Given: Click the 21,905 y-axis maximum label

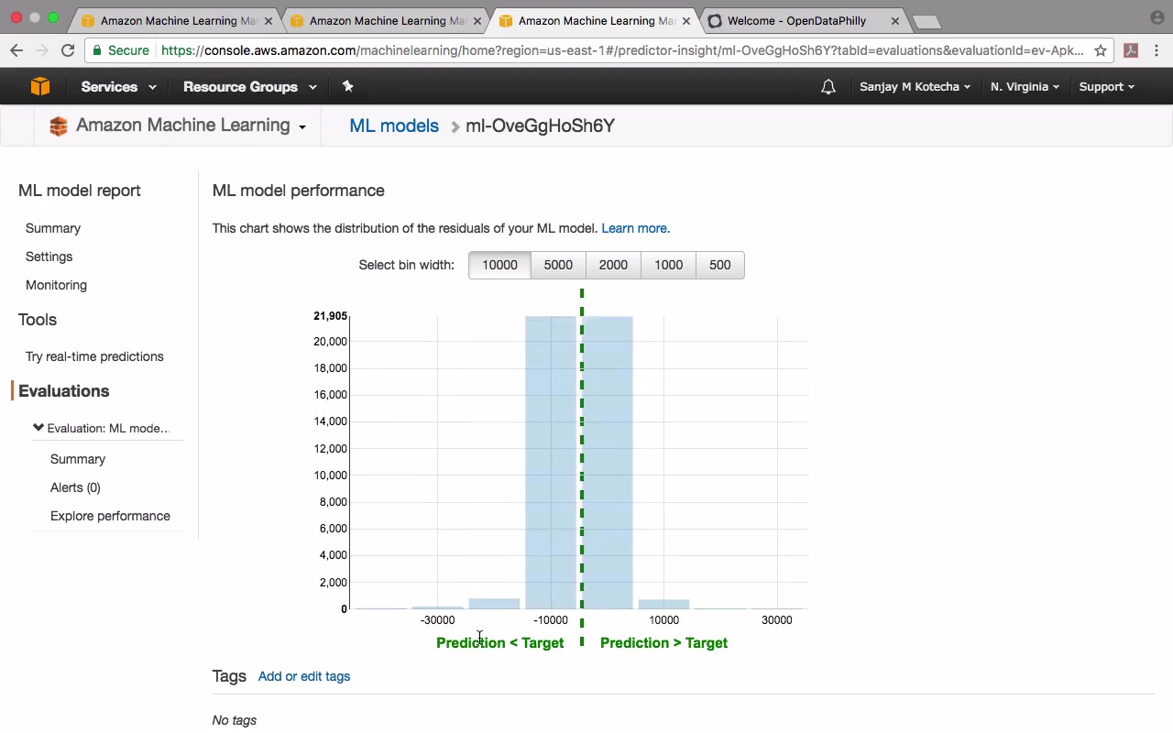Looking at the screenshot, I should click(x=330, y=316).
